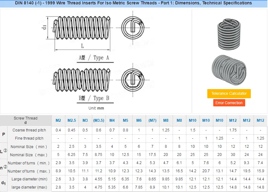This screenshot has width=268, height=192.
Task: Click the Type A side-view drawing
Action: click(x=81, y=29)
